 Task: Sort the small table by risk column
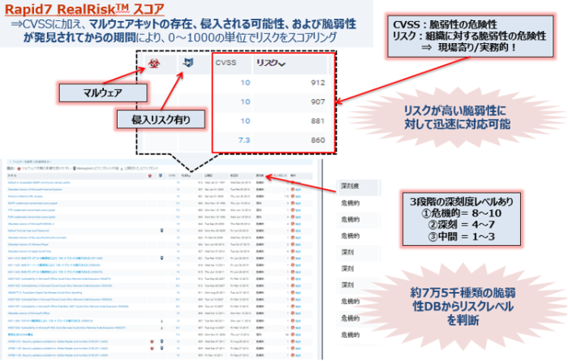tap(186, 175)
